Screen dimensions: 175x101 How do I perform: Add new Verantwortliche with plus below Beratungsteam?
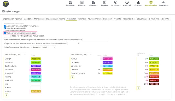coord(72,77)
